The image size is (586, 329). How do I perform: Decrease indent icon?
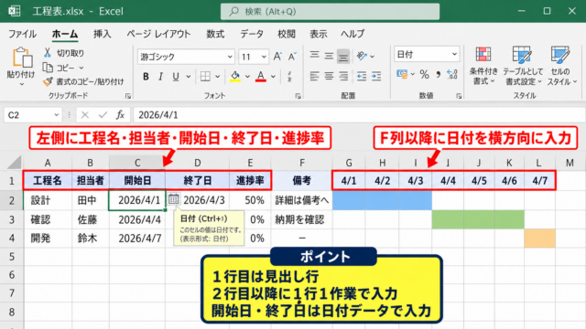point(362,77)
